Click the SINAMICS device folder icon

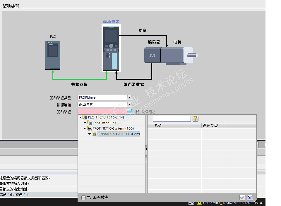point(94,134)
